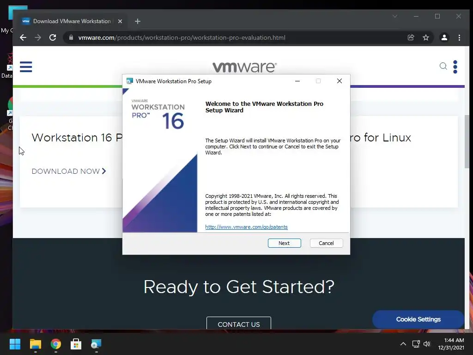
Task: Open Chrome tab search dropdown arrow
Action: (x=395, y=16)
